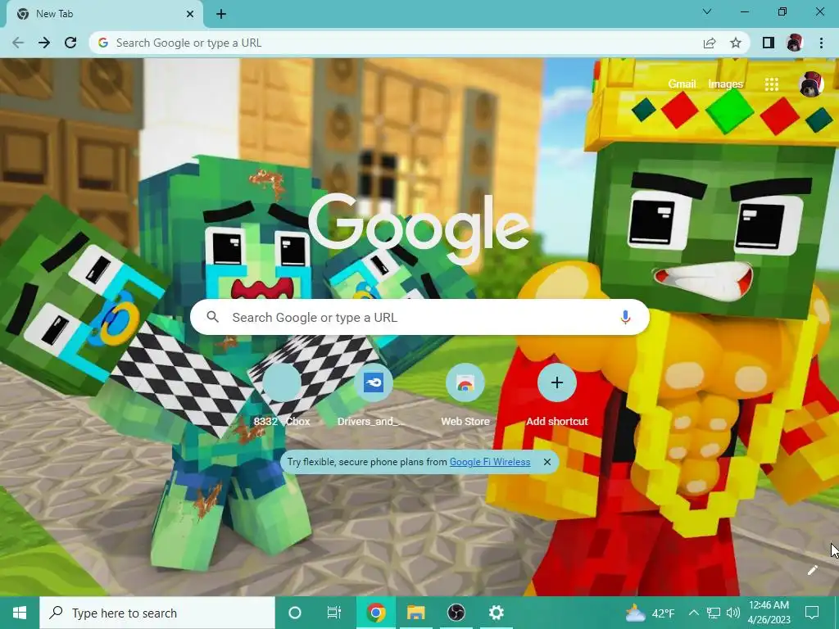Open the weather 42°F widget

click(x=650, y=613)
